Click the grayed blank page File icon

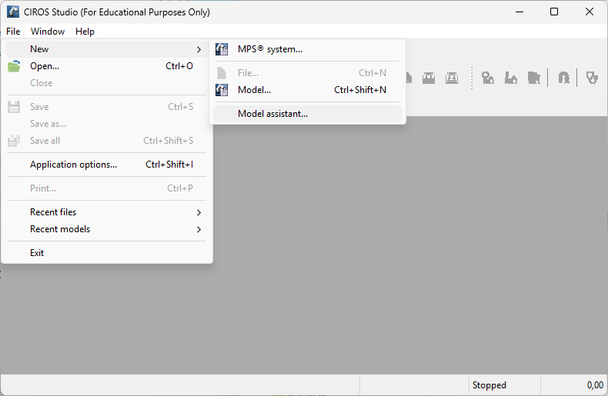tap(222, 73)
